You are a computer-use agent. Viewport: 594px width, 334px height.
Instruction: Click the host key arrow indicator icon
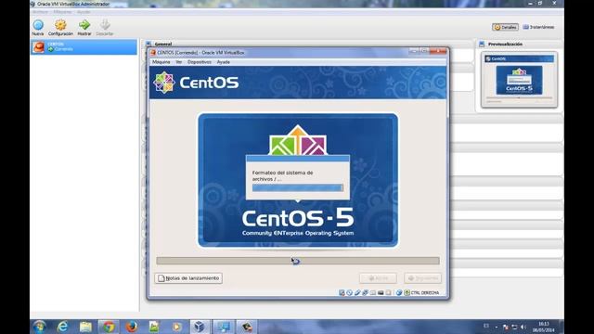(407, 293)
